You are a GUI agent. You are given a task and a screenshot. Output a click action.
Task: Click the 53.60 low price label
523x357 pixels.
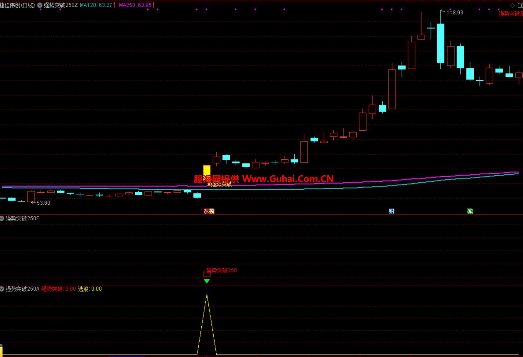[x=43, y=203]
